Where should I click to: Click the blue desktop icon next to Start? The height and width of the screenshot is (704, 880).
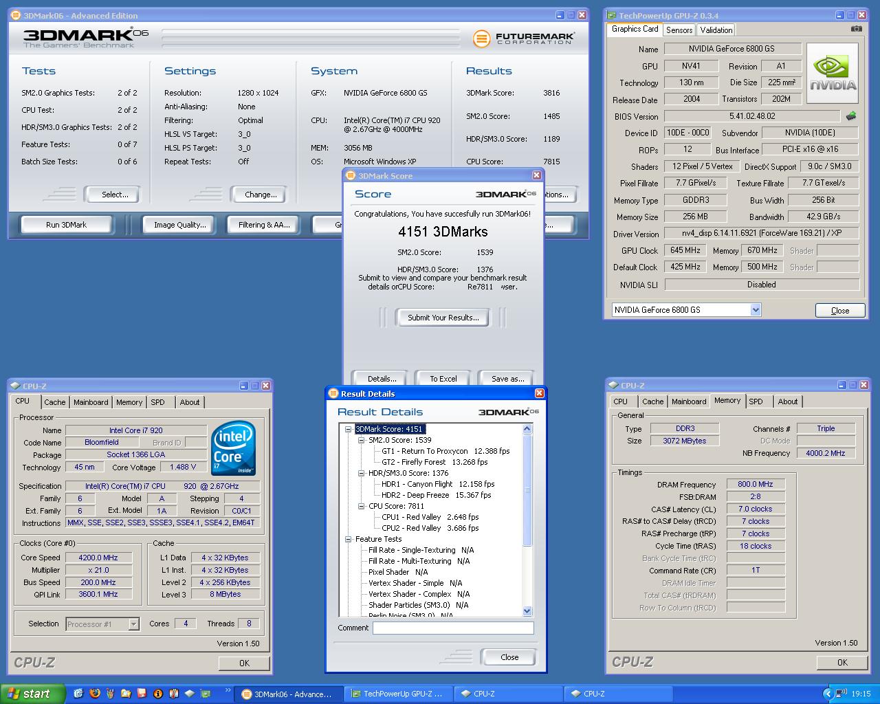[x=78, y=694]
